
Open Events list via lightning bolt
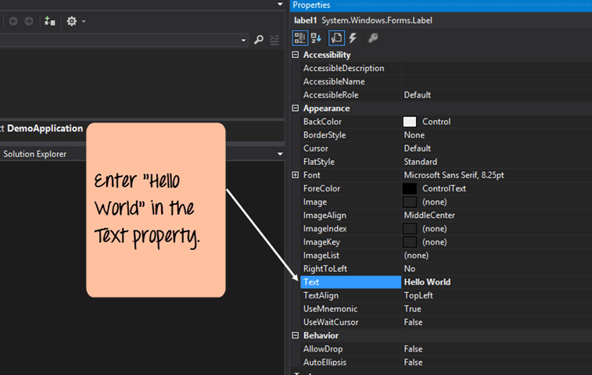(353, 37)
